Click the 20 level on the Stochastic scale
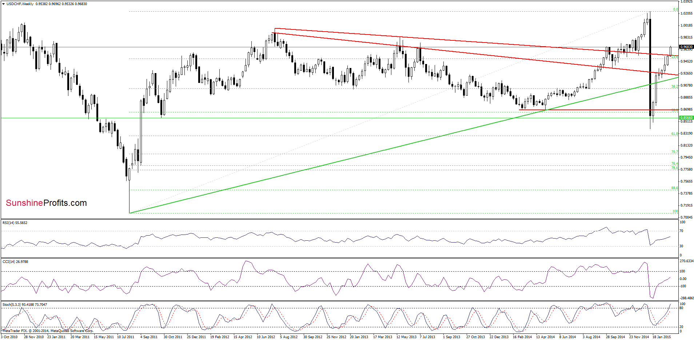 coord(682,327)
